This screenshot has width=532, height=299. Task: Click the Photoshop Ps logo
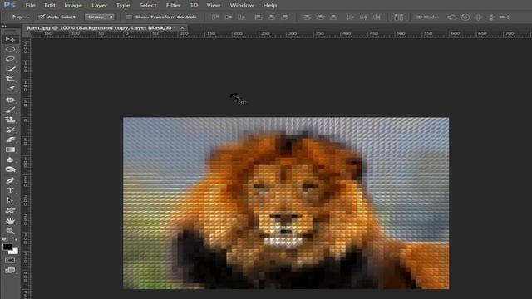(9, 5)
